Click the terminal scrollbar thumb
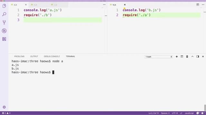This screenshot has width=206, height=115. pyautogui.click(x=205, y=108)
